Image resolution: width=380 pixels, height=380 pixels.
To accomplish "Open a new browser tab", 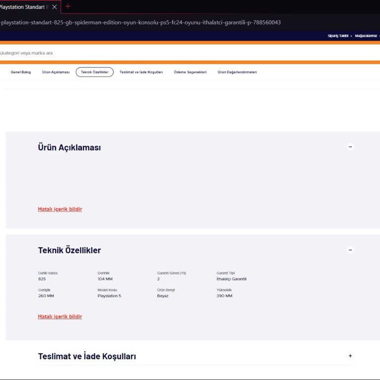I will pyautogui.click(x=68, y=6).
